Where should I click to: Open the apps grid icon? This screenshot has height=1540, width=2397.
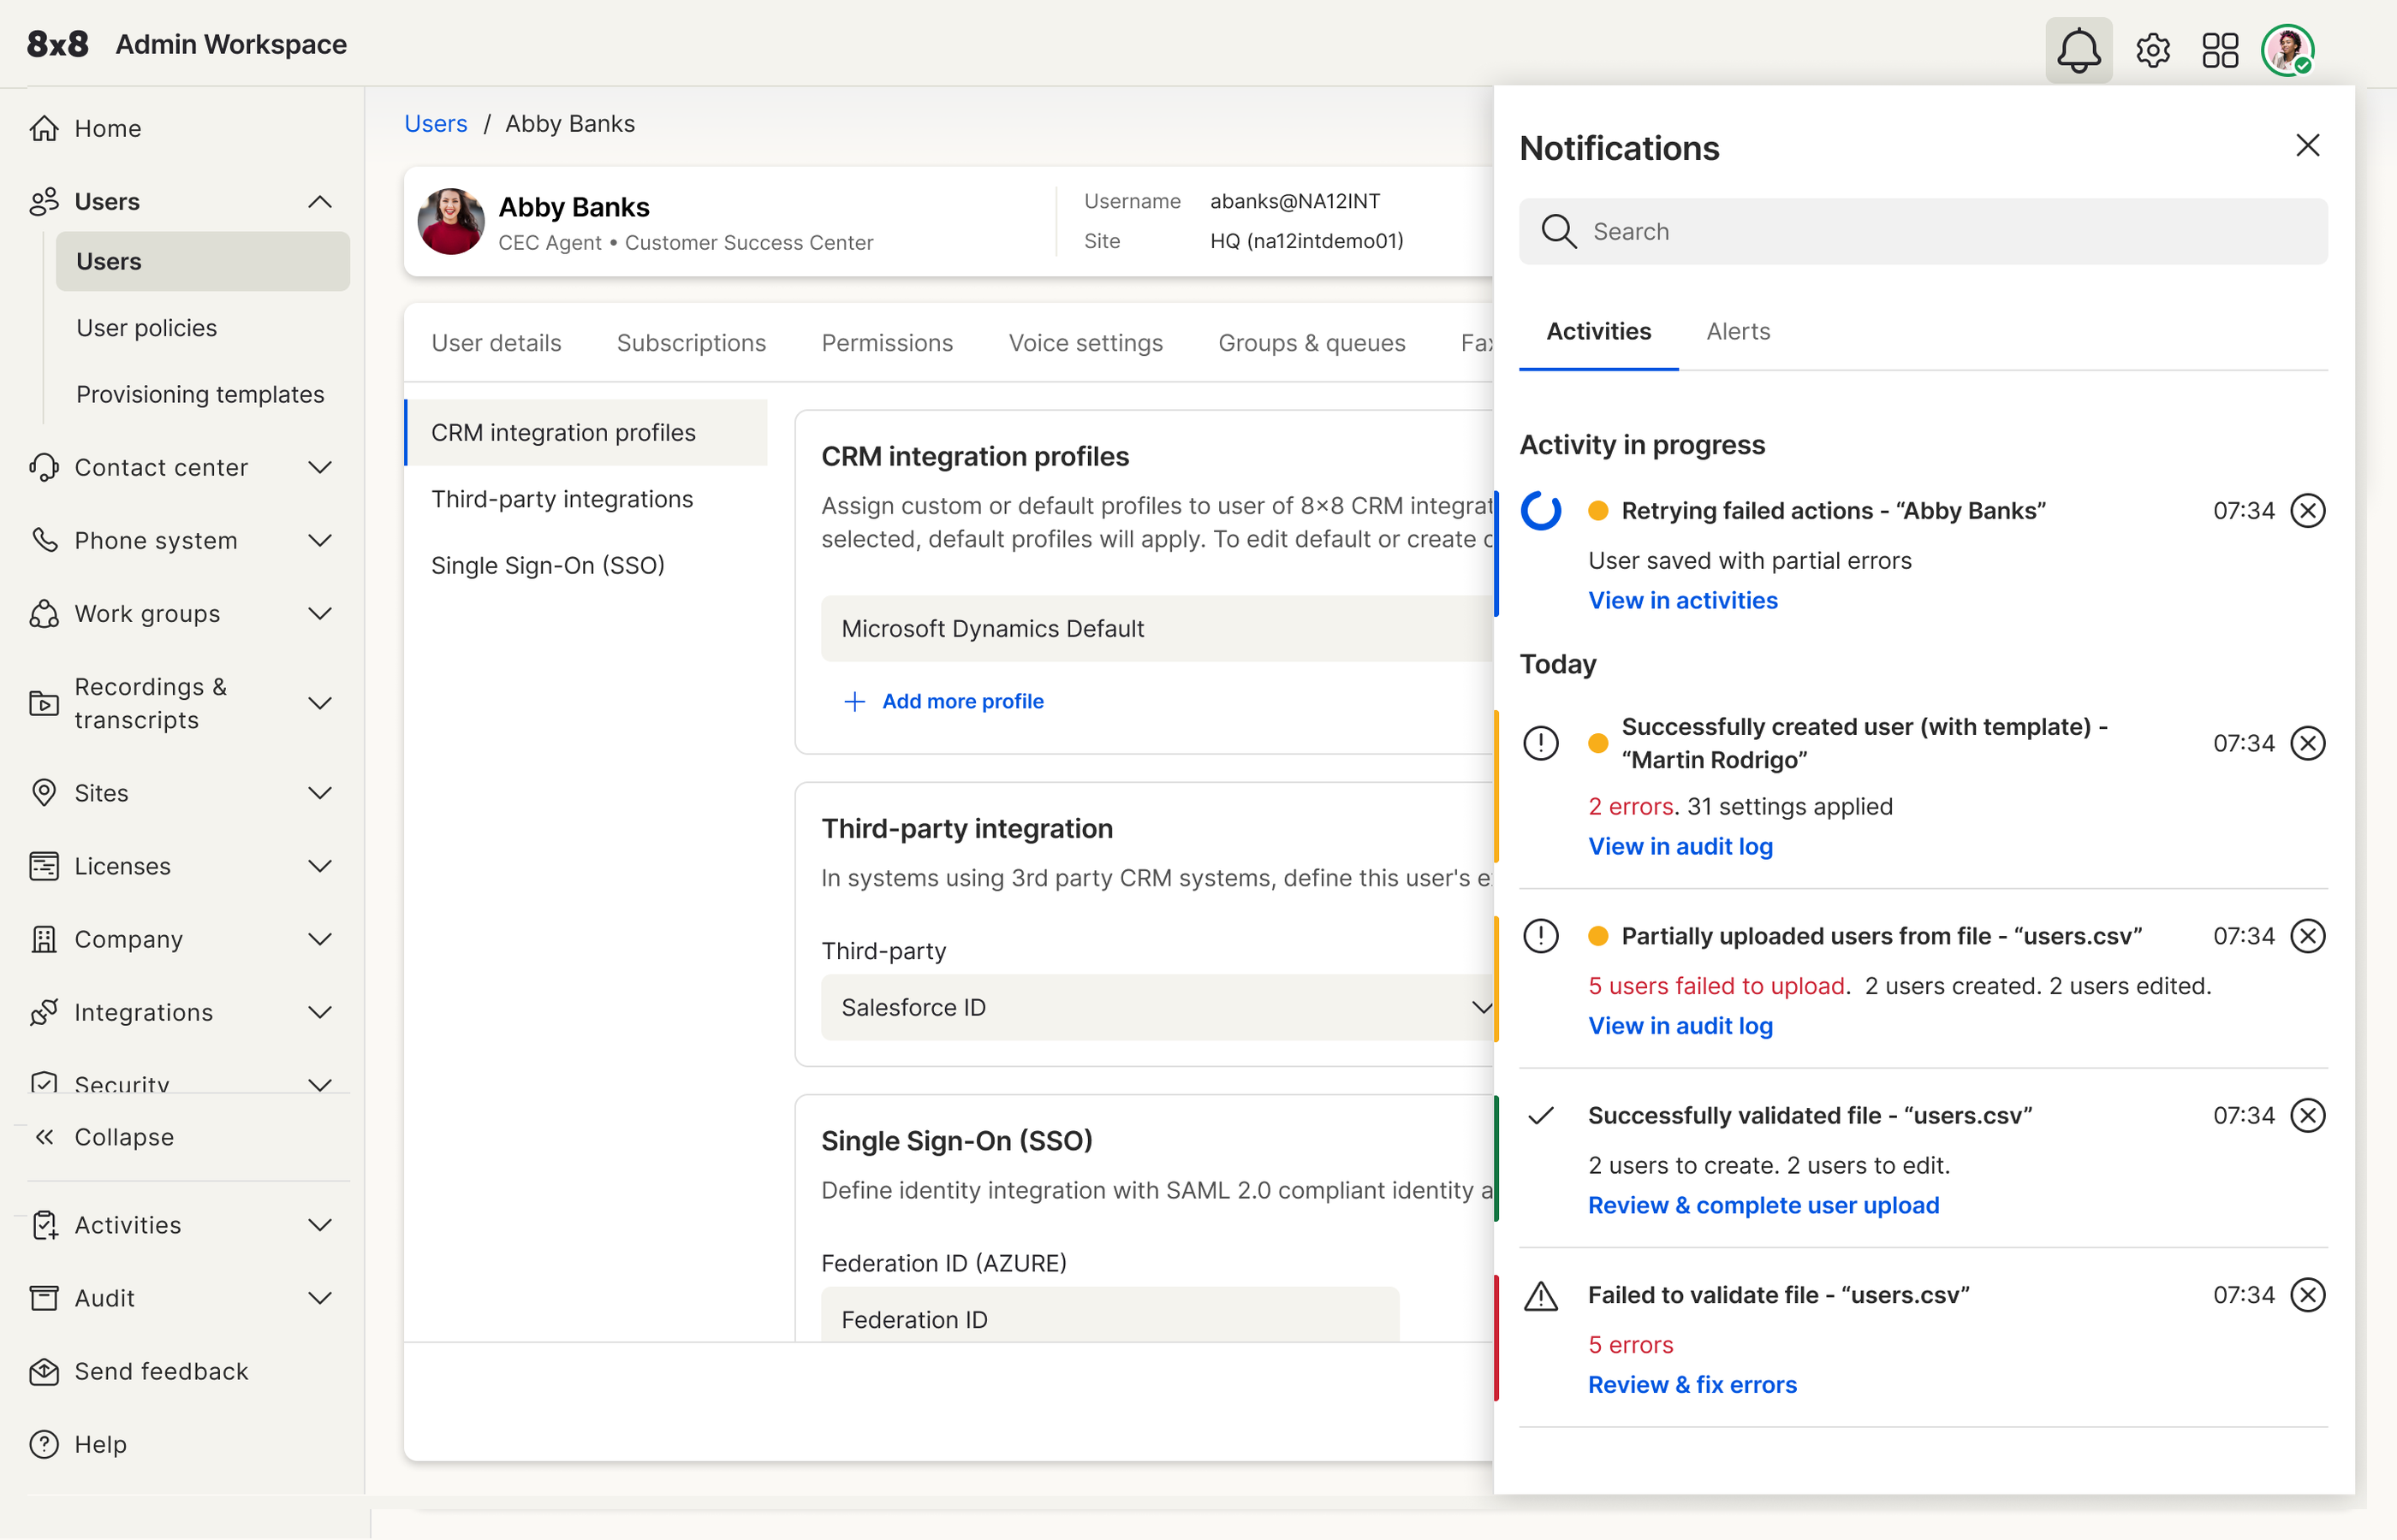[2220, 50]
